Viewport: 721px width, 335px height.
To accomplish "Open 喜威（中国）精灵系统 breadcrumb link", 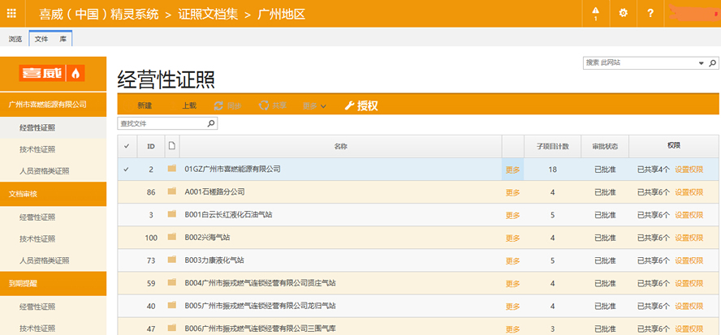I will (99, 15).
